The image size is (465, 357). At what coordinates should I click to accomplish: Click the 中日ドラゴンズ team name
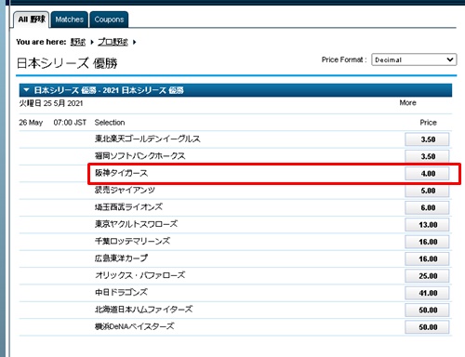[121, 292]
